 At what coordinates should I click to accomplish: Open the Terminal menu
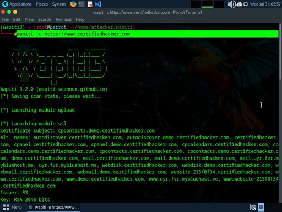pos(63,19)
